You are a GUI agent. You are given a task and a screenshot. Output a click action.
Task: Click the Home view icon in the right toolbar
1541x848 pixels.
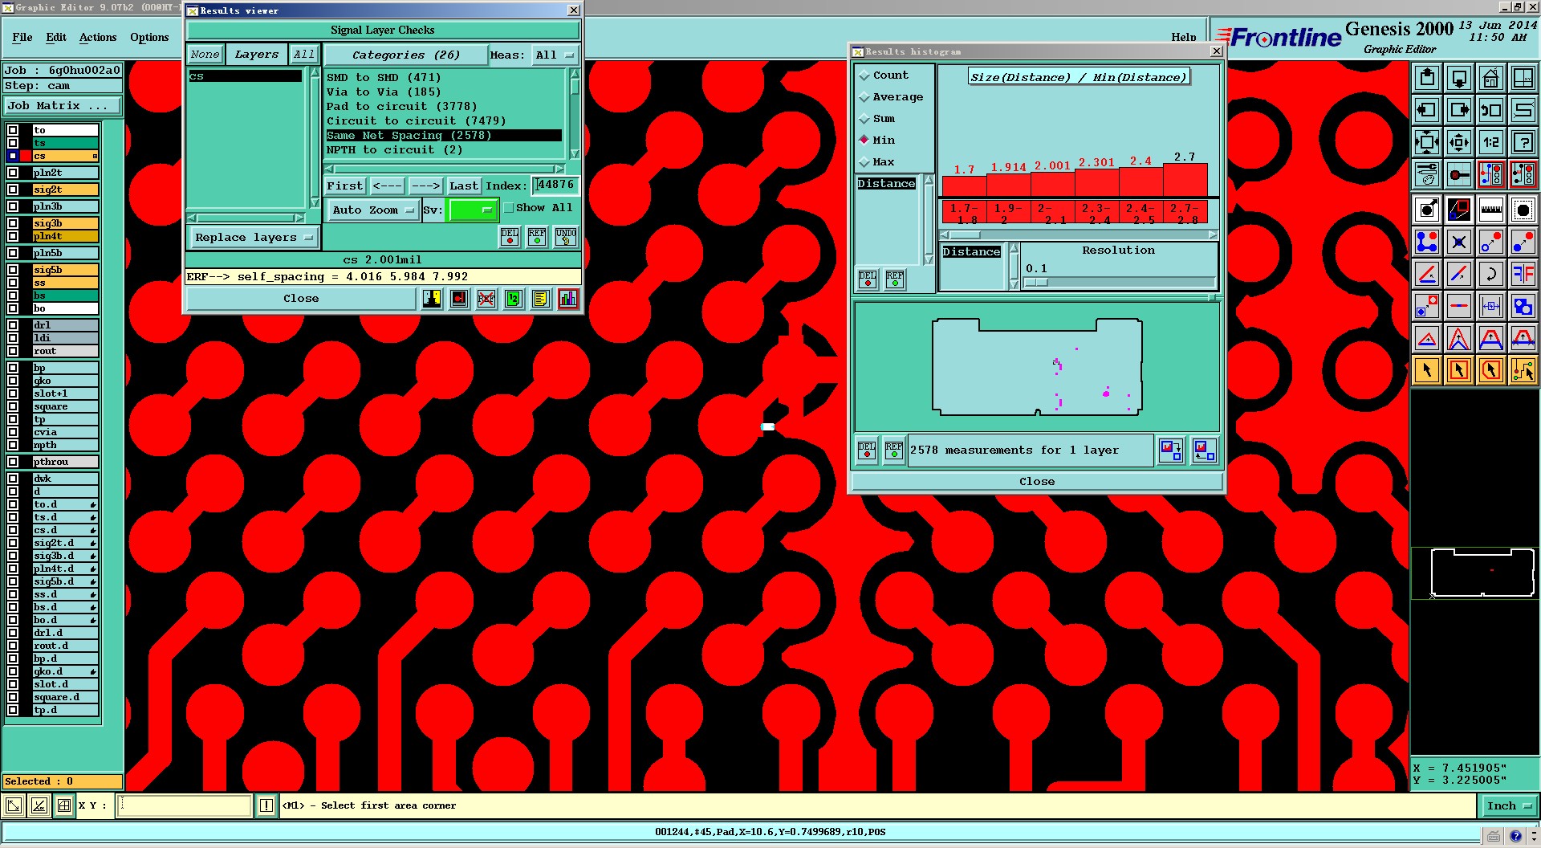point(1490,78)
